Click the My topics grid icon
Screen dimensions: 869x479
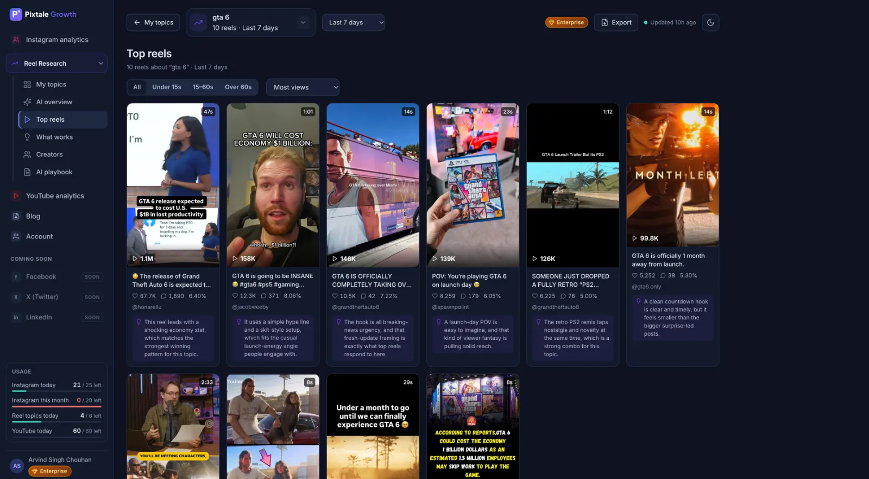[27, 85]
